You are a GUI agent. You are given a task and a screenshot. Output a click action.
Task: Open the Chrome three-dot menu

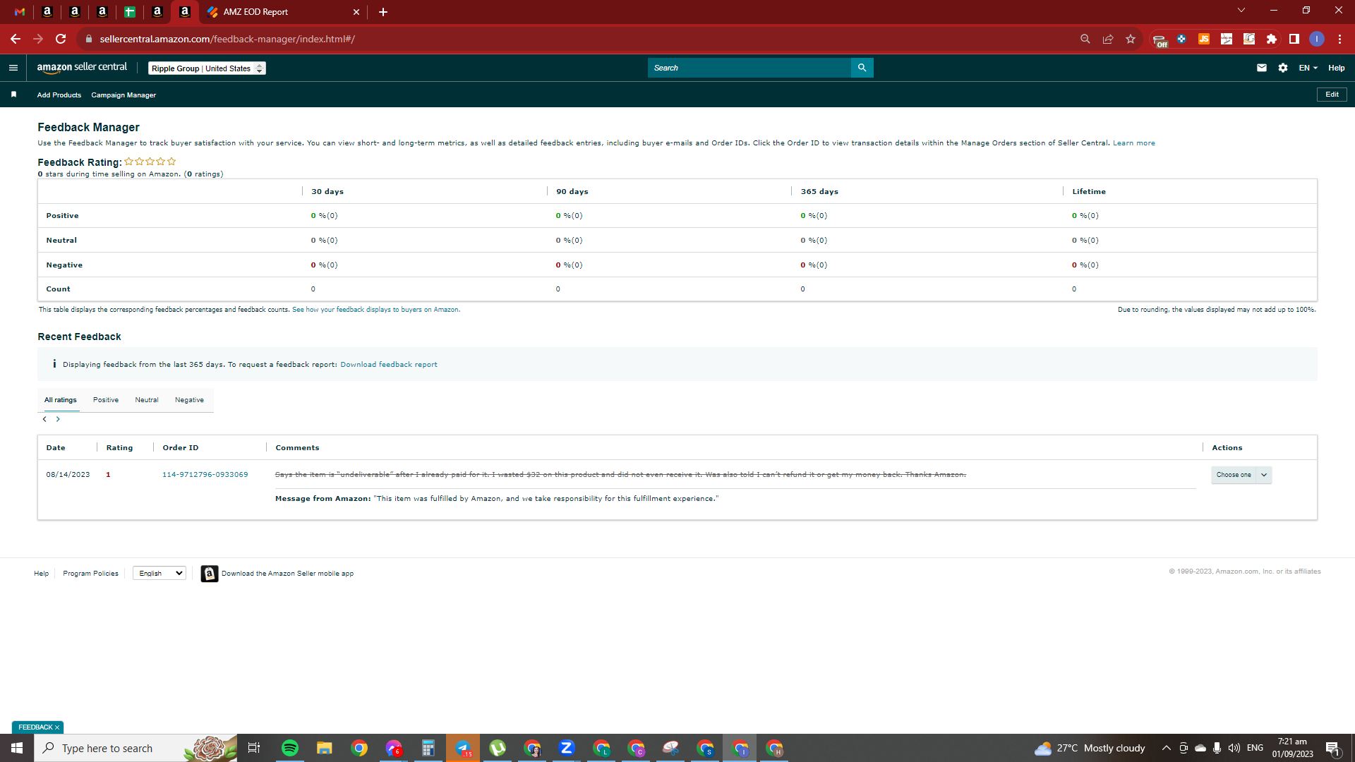(x=1339, y=39)
